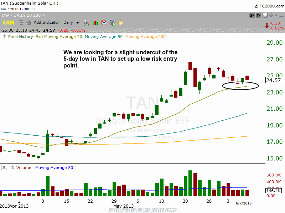Set chart range to 5Y
Screen dimensions: 285x213
pos(111,211)
